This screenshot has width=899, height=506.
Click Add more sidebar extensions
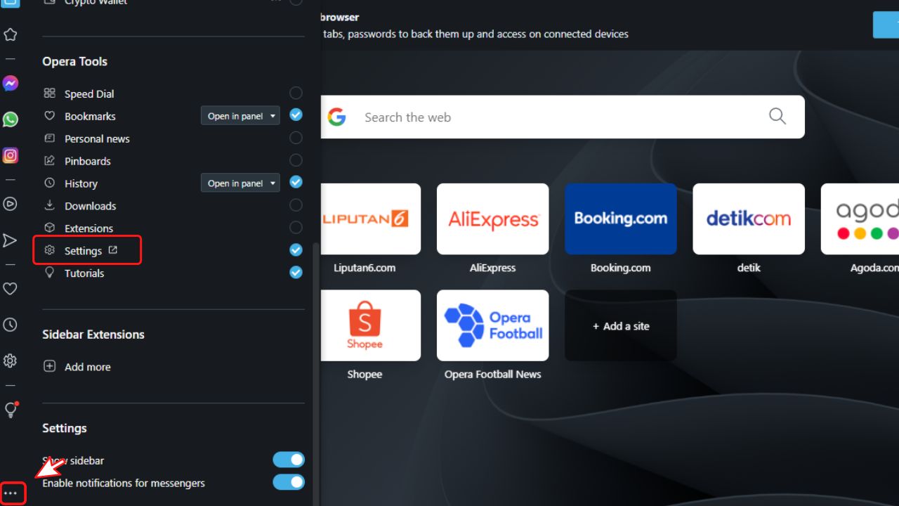[88, 367]
